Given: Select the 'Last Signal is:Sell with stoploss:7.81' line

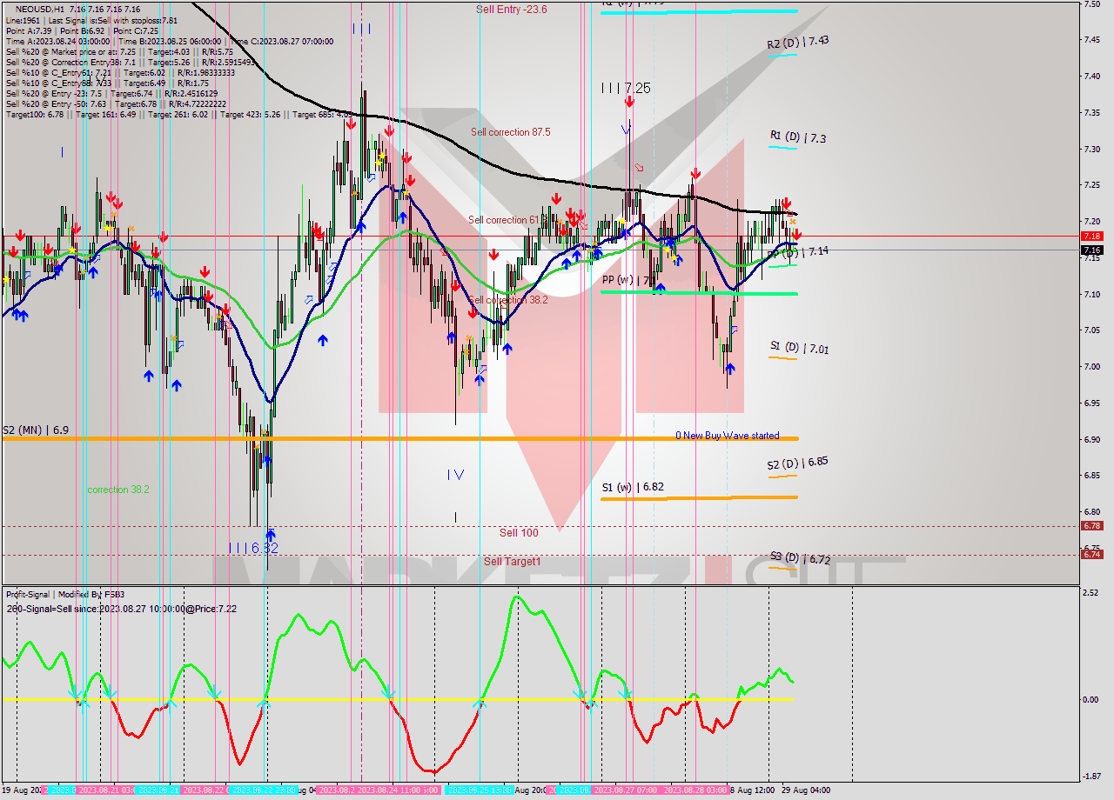Looking at the screenshot, I should point(111,20).
